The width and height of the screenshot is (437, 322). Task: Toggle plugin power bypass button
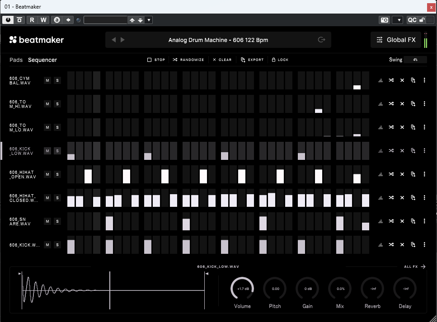(8, 20)
